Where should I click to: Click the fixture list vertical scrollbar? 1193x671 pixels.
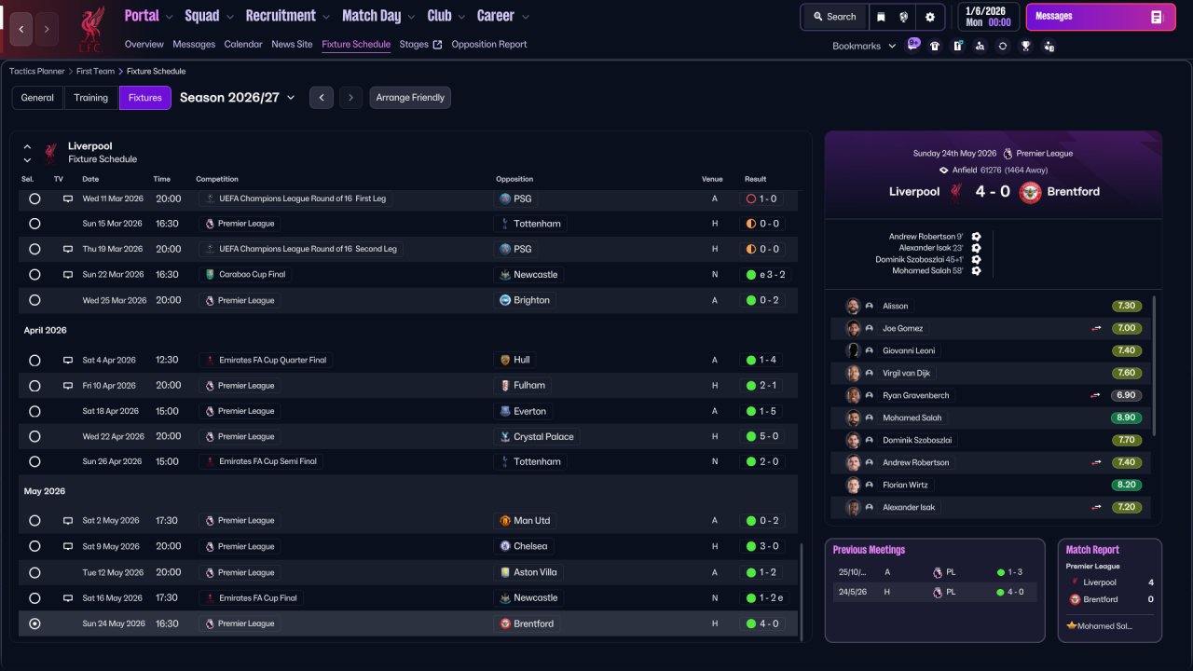pyautogui.click(x=801, y=591)
